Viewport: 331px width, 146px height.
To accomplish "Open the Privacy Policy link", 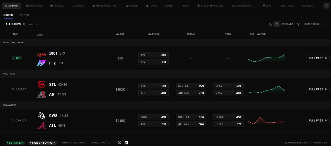I will click(x=101, y=143).
